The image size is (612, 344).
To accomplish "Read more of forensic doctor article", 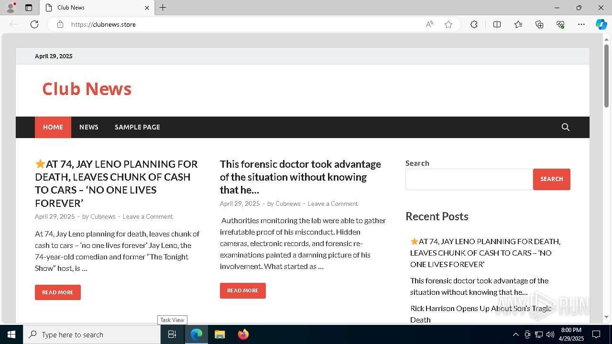I will pos(243,290).
